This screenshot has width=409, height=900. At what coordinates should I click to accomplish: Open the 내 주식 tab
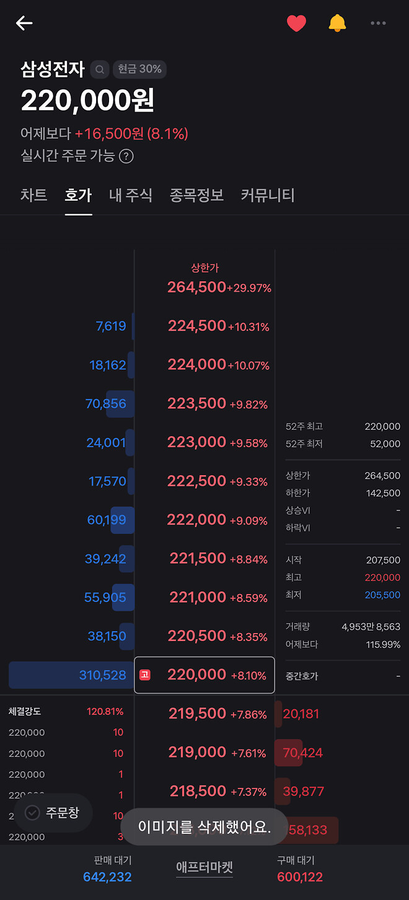tap(131, 196)
